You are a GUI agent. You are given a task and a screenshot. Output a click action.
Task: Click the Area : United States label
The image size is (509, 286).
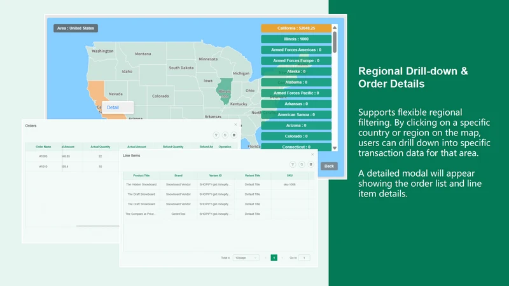tap(76, 28)
